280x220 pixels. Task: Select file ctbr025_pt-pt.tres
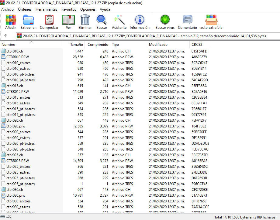tap(21, 184)
